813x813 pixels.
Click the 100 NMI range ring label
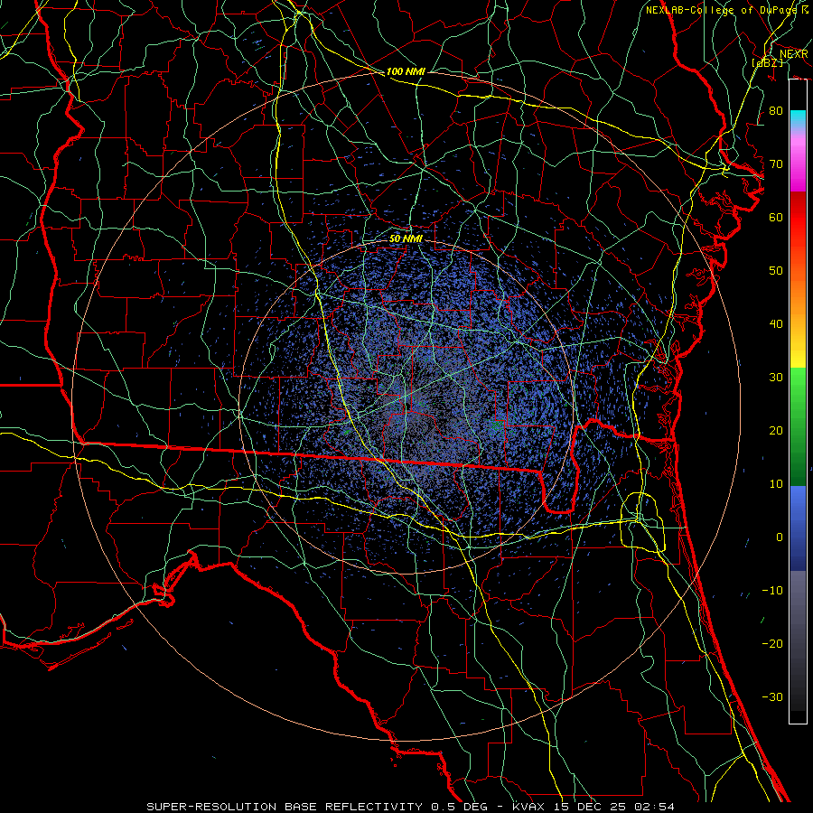[406, 71]
